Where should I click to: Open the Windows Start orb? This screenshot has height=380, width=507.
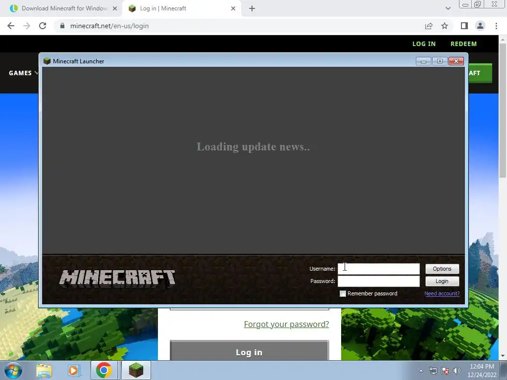pyautogui.click(x=13, y=370)
